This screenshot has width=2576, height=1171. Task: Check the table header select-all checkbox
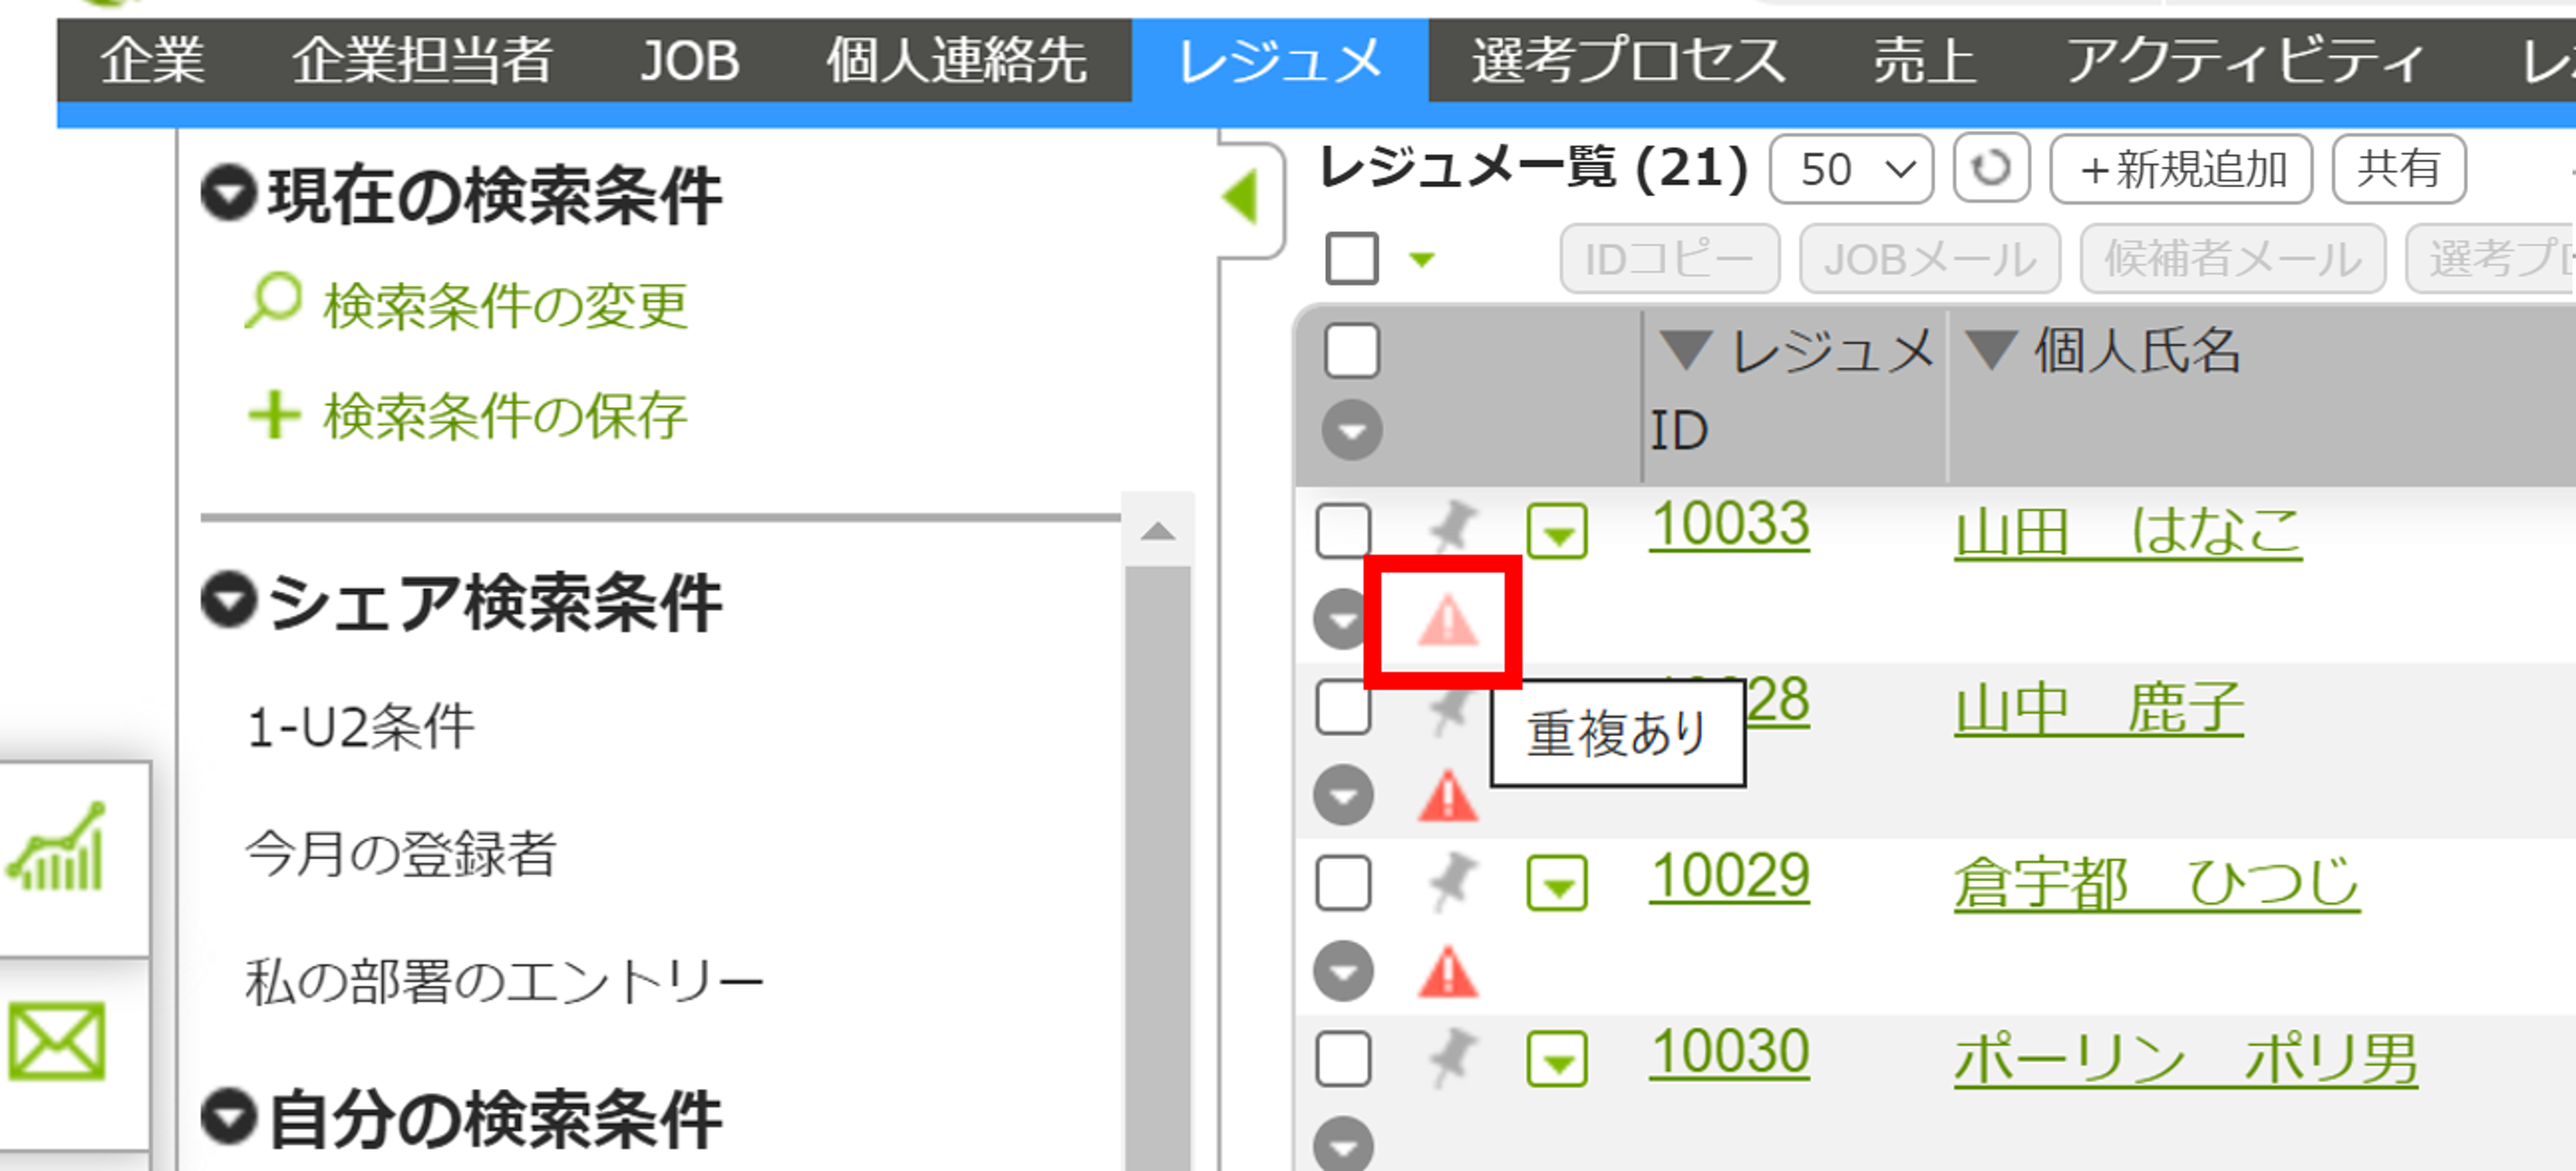click(x=1352, y=351)
